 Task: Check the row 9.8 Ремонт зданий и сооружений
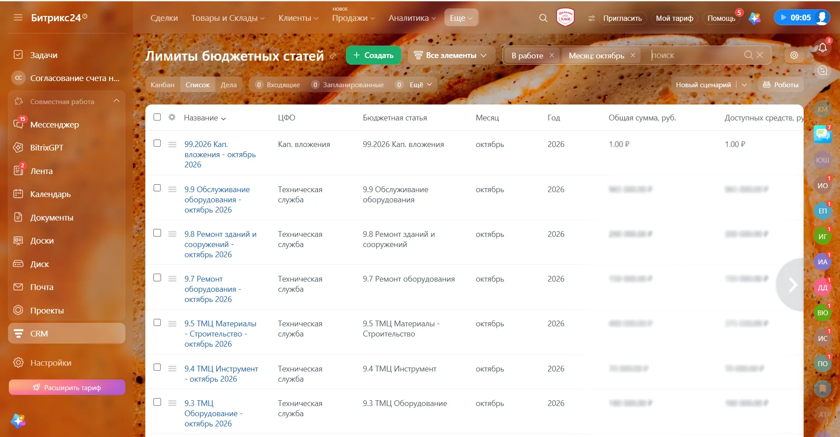pos(157,233)
